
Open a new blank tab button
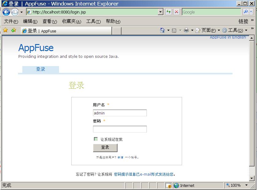coord(117,31)
